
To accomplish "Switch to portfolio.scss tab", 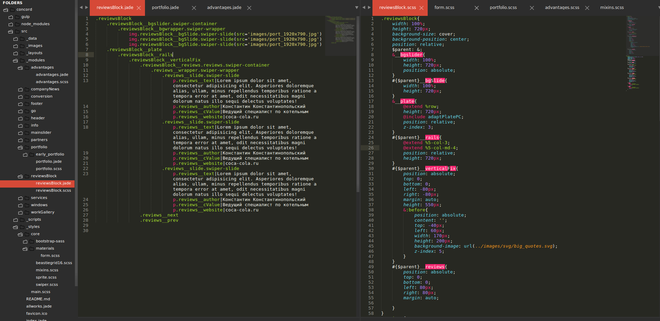I will (503, 8).
